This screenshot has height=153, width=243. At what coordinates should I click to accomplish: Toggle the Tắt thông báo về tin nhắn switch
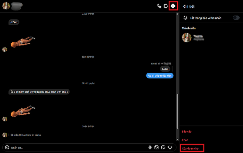(236, 18)
